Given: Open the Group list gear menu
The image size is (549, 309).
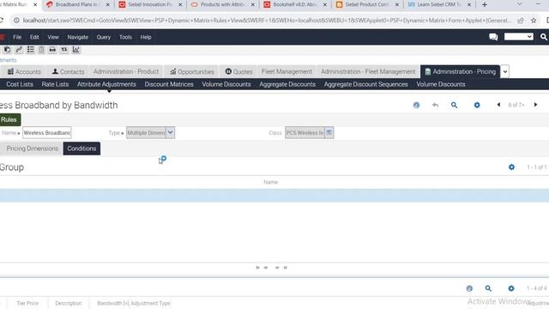Looking at the screenshot, I should coord(511,167).
